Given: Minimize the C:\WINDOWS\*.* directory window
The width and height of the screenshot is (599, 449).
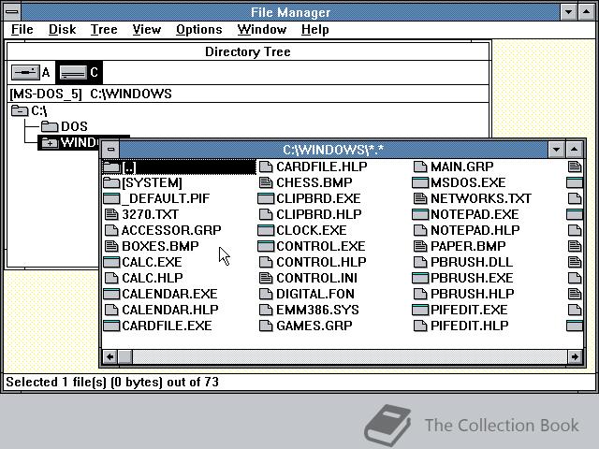Looking at the screenshot, I should pyautogui.click(x=556, y=150).
